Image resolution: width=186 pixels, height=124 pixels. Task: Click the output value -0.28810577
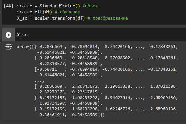click(x=51, y=64)
